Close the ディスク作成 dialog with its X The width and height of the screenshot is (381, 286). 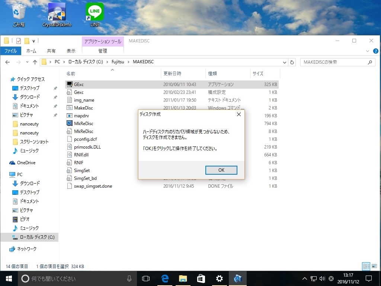click(x=239, y=114)
